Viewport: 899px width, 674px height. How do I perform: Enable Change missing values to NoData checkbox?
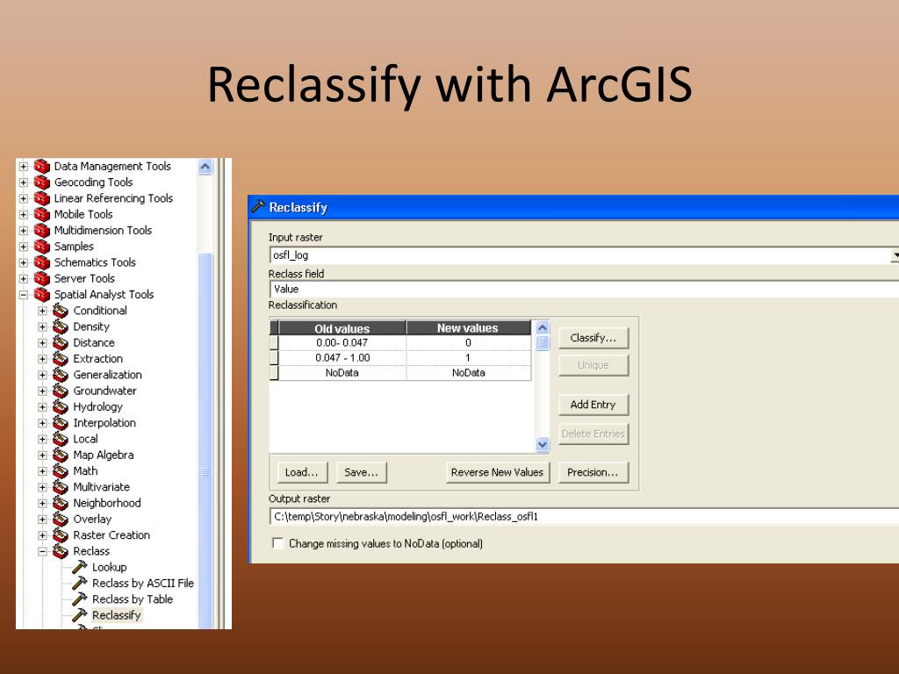coord(278,542)
